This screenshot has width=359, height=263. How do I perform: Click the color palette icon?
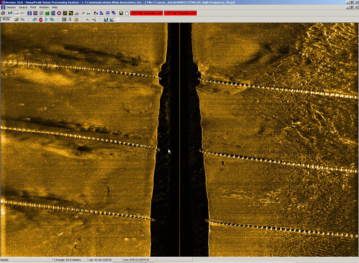tap(76, 20)
